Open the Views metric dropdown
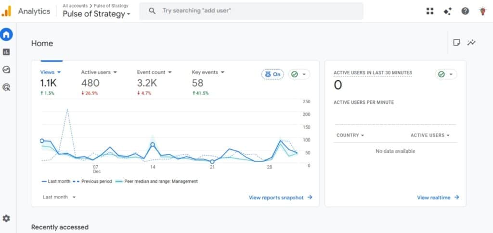Viewport: 493px width, 233px height. click(x=50, y=72)
